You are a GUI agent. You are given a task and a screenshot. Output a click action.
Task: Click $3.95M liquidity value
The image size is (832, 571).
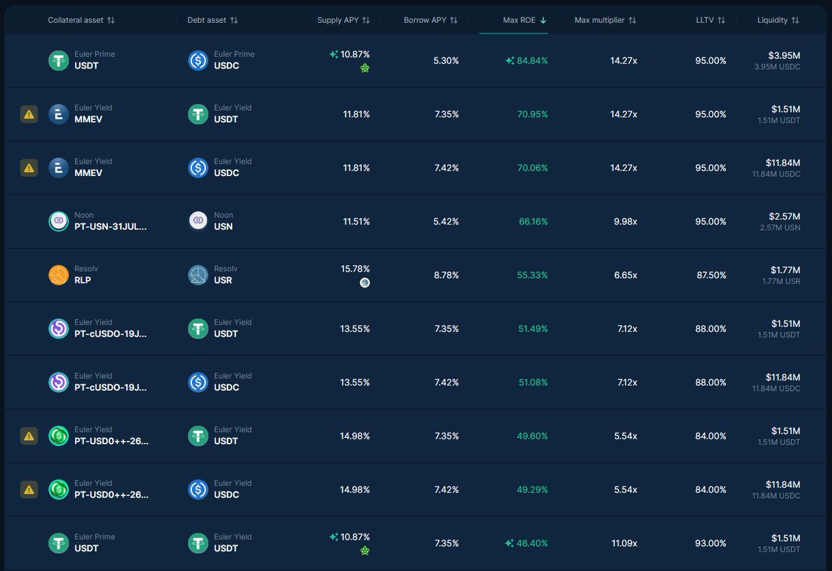784,55
